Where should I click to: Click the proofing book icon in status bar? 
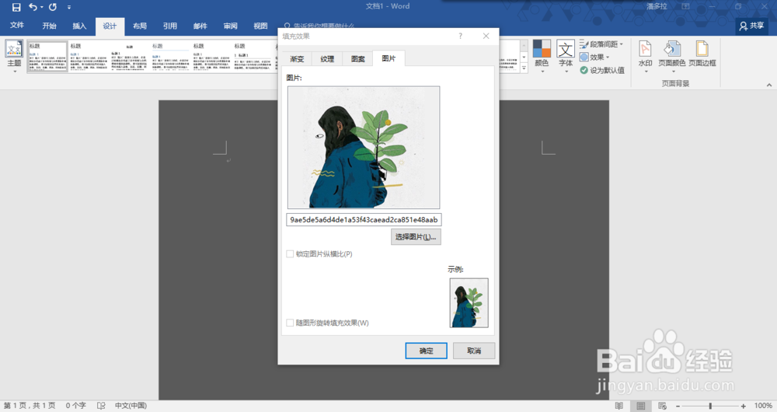click(x=101, y=406)
